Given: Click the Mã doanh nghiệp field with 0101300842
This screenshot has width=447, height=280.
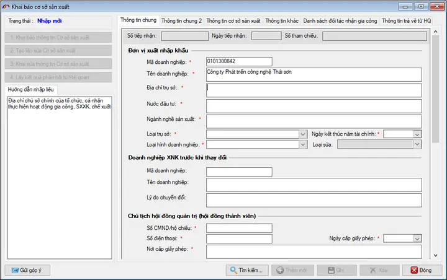Looking at the screenshot, I should point(239,61).
